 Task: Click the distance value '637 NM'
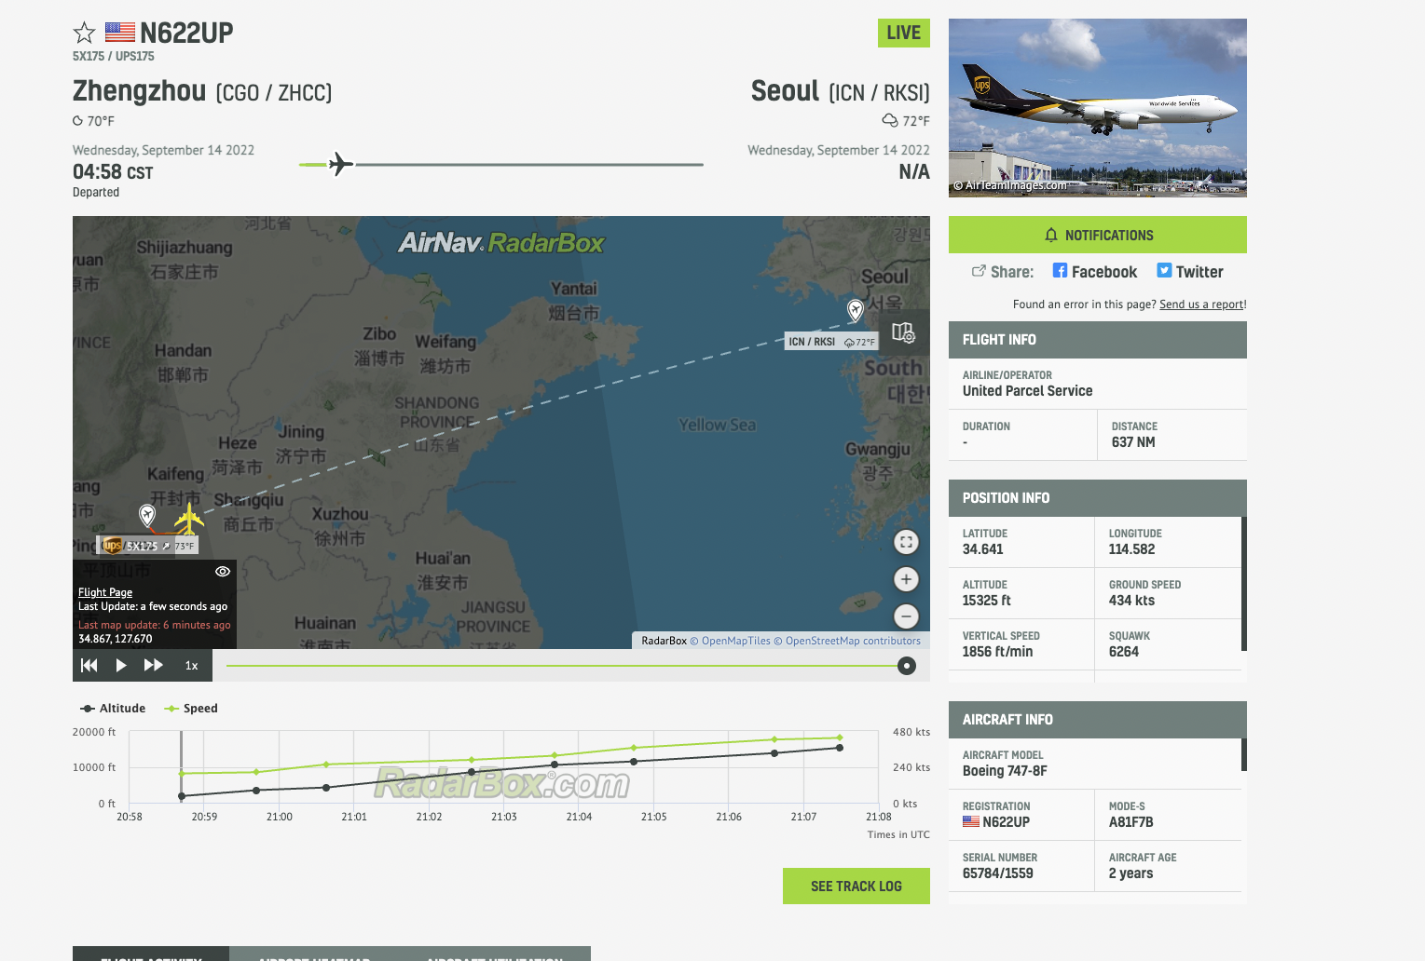click(1133, 442)
